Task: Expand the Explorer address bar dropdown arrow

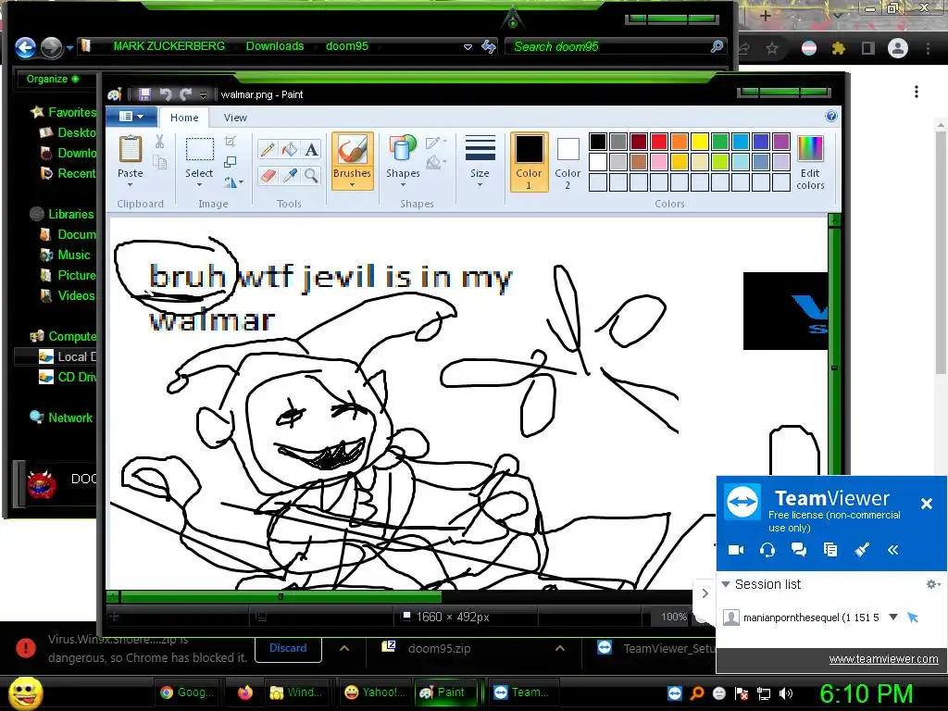Action: point(468,47)
